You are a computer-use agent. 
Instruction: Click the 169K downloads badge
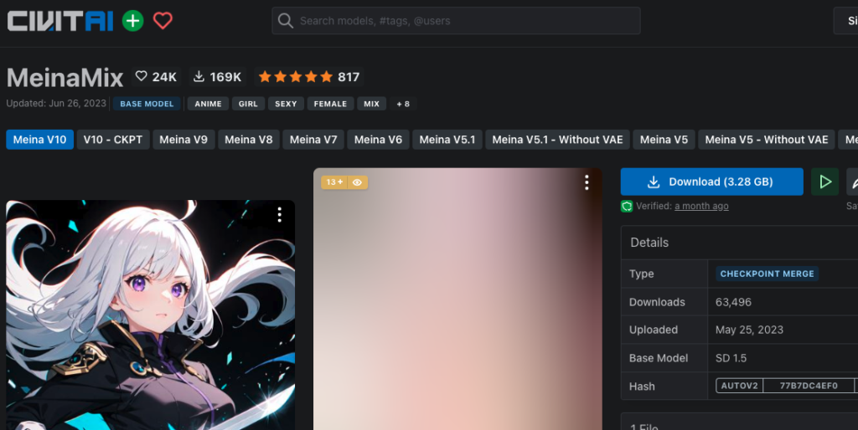coord(218,77)
